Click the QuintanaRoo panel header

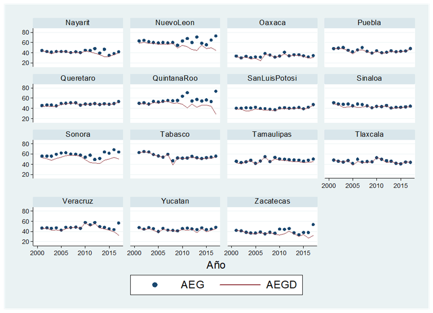175,78
